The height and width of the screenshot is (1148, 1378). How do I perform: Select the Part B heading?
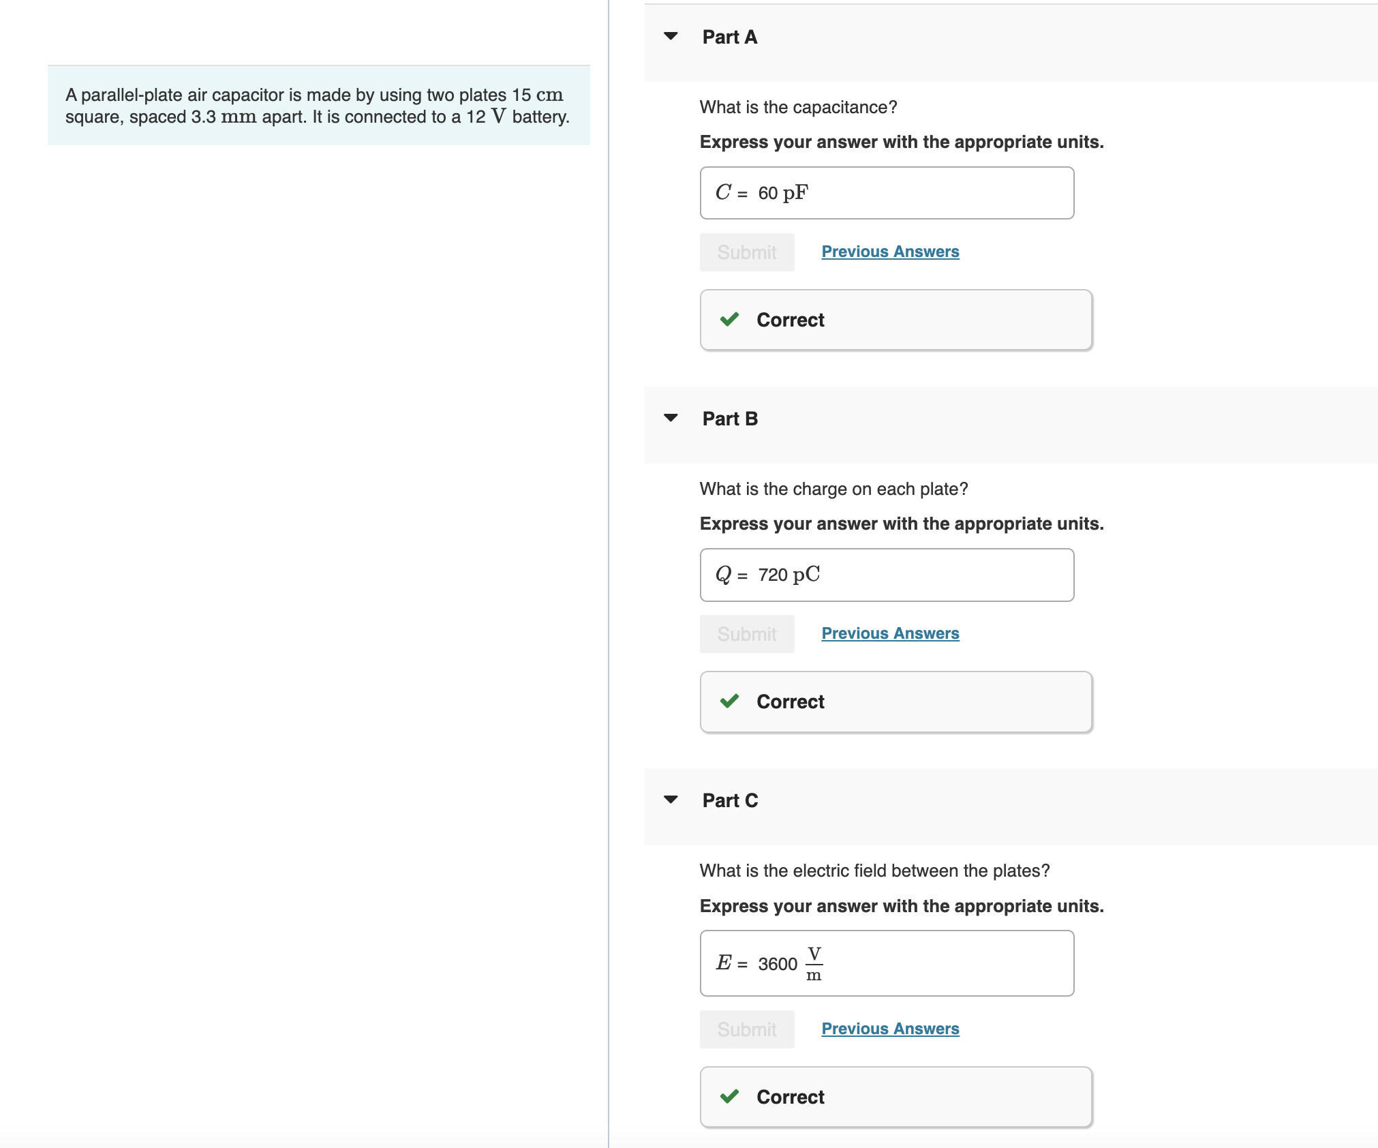coord(730,419)
